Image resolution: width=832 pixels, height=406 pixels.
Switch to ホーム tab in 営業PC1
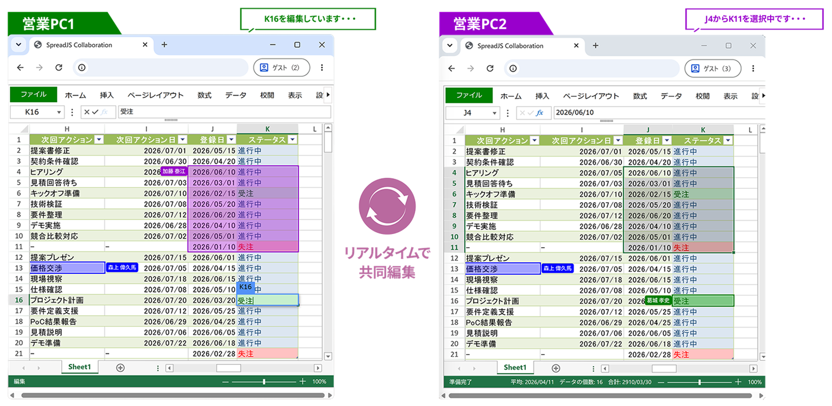pyautogui.click(x=75, y=95)
